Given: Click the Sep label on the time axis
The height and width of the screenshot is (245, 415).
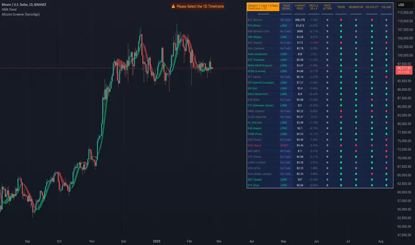Looking at the screenshot, I should [x=28, y=241].
